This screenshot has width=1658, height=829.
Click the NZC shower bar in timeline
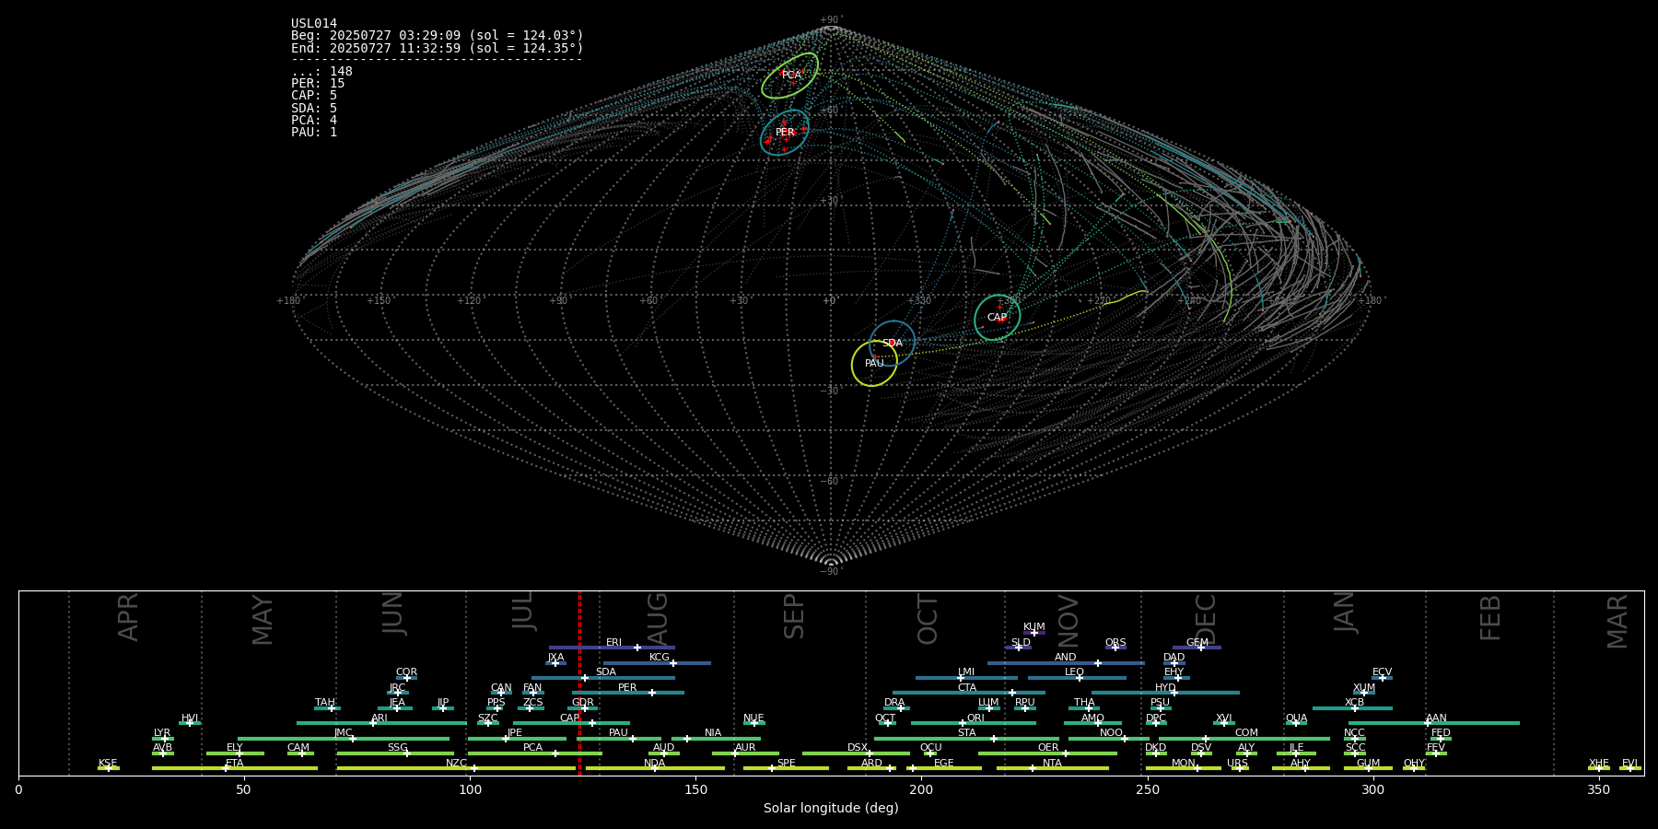(x=457, y=768)
